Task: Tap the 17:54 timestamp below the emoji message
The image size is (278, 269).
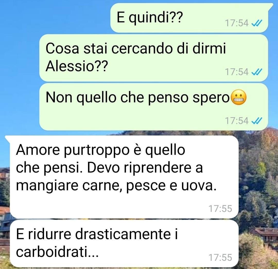Action: pyautogui.click(x=237, y=121)
